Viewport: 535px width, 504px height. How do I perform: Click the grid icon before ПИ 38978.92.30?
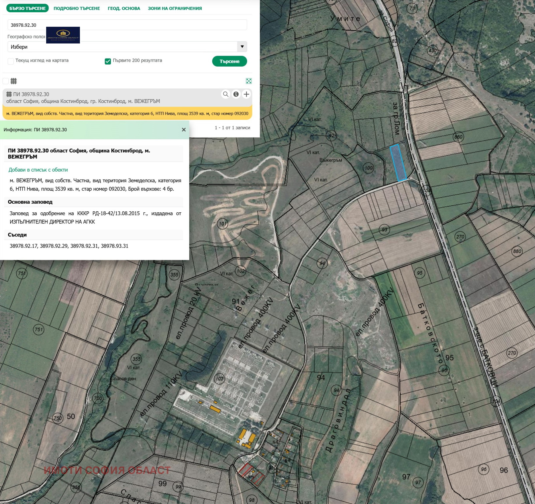(x=9, y=94)
